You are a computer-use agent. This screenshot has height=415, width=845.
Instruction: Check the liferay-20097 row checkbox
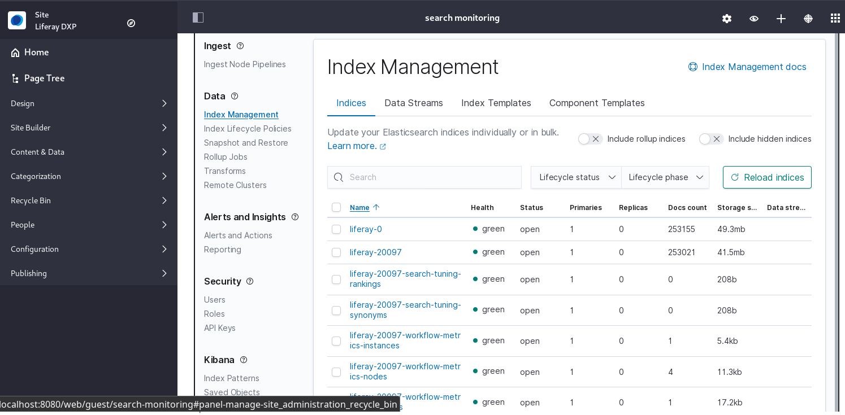click(x=336, y=252)
